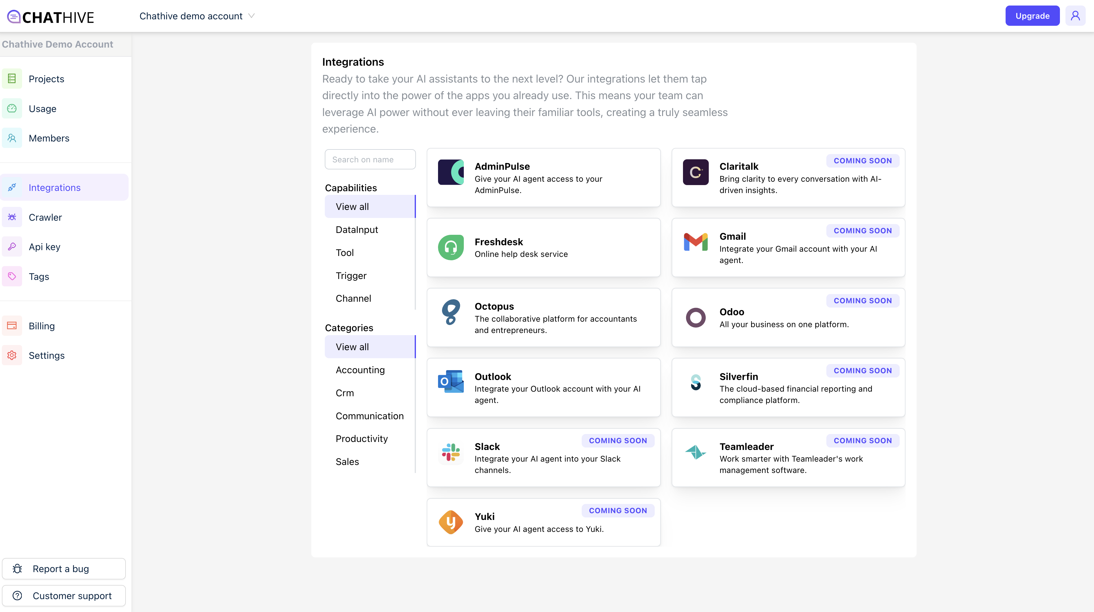Click the Search on name field

pos(370,159)
